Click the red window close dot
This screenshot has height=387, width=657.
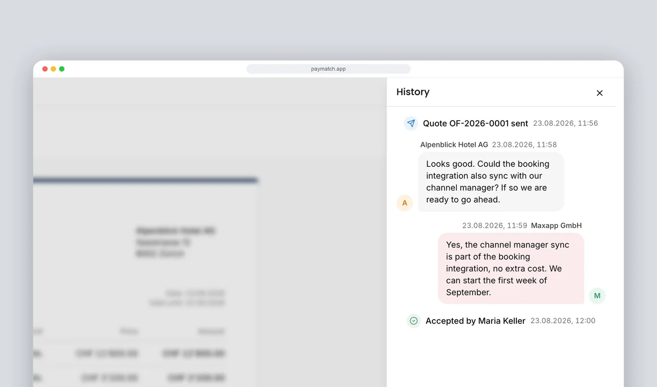[45, 69]
